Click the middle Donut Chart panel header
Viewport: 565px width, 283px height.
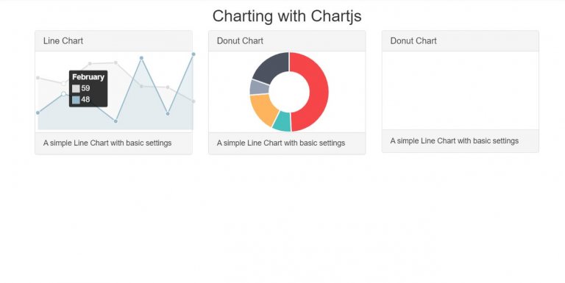click(287, 41)
